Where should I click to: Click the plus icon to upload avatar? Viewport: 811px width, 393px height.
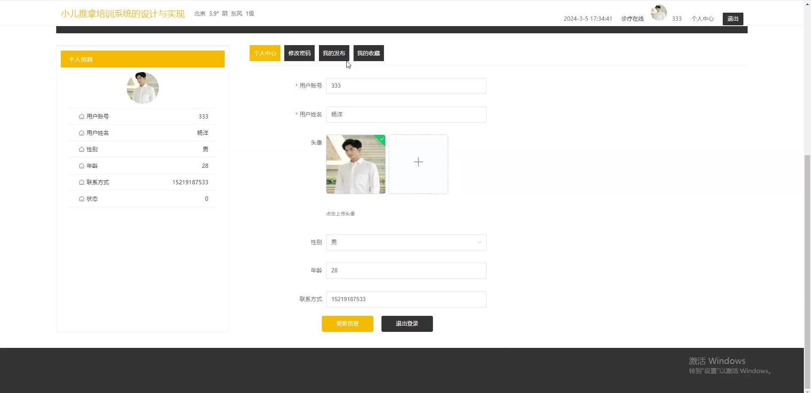point(418,162)
